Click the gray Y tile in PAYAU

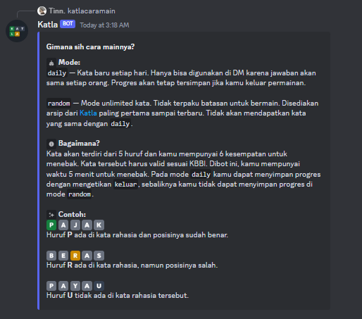coord(75,286)
